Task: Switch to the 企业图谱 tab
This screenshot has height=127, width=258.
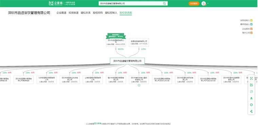Action: click(61, 13)
